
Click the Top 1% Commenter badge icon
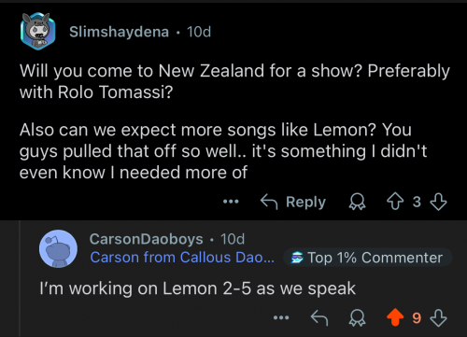[x=297, y=258]
